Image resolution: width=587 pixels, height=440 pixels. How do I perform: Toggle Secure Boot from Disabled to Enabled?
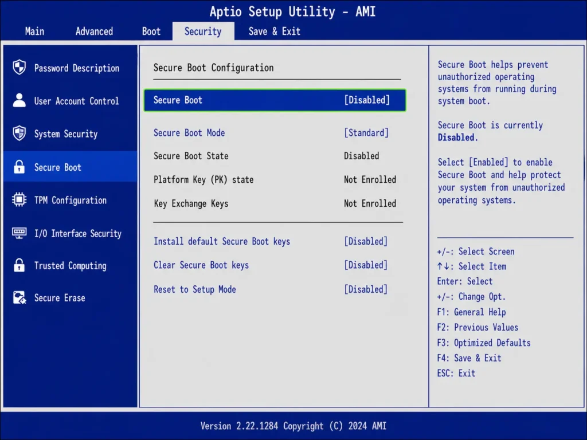(x=367, y=100)
